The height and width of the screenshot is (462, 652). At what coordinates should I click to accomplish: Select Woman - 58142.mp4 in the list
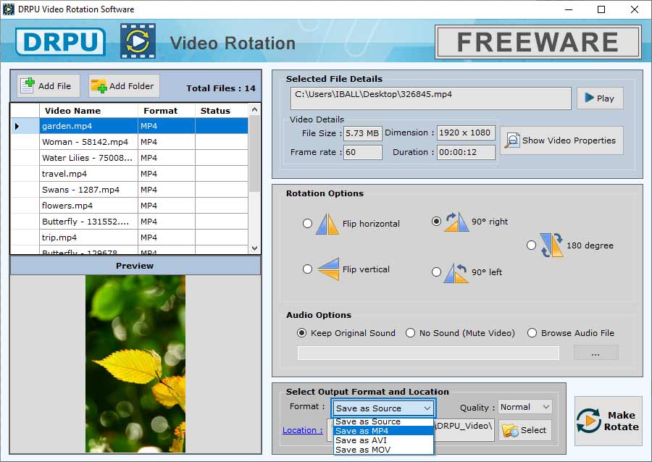coord(130,142)
